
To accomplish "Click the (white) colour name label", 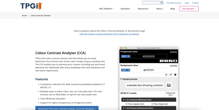I will coord(173,66).
